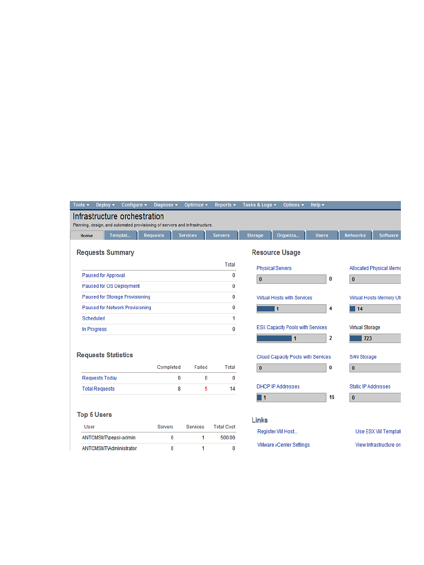Select the ANTCMSMT\pepsi-admin user row
The width and height of the screenshot is (424, 565).
coord(159,438)
